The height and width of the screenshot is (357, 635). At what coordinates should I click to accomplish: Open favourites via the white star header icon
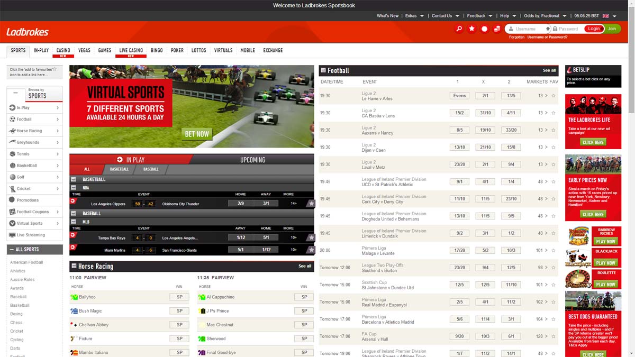pos(471,29)
